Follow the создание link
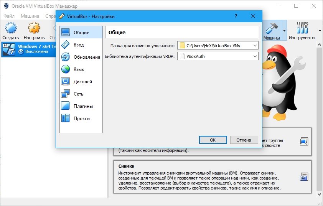 point(269,178)
